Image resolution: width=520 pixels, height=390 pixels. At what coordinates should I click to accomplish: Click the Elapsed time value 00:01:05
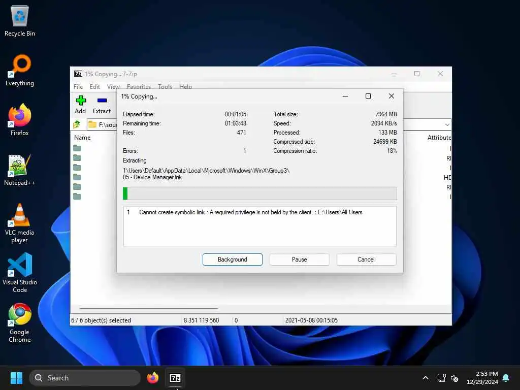click(x=236, y=114)
